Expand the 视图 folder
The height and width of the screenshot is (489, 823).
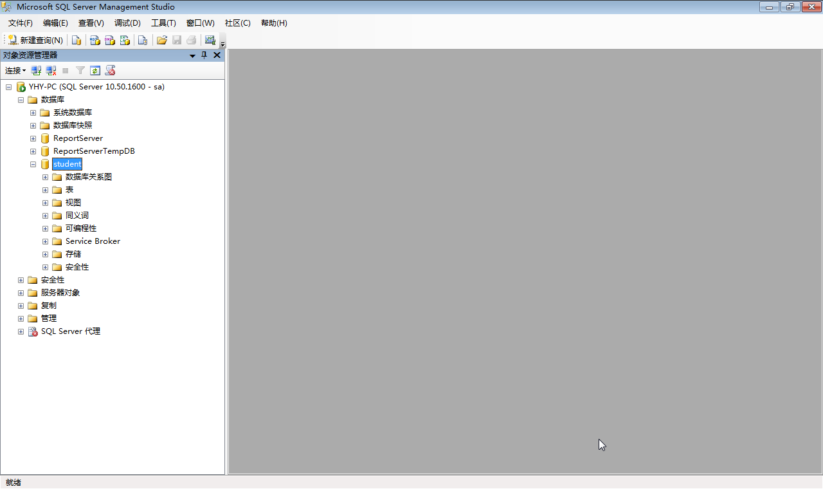coord(45,203)
